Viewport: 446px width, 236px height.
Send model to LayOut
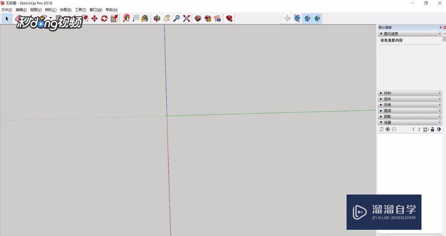pyautogui.click(x=218, y=19)
